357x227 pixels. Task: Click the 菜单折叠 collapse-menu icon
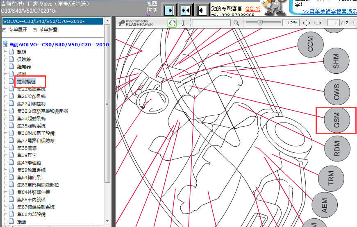click(x=34, y=30)
